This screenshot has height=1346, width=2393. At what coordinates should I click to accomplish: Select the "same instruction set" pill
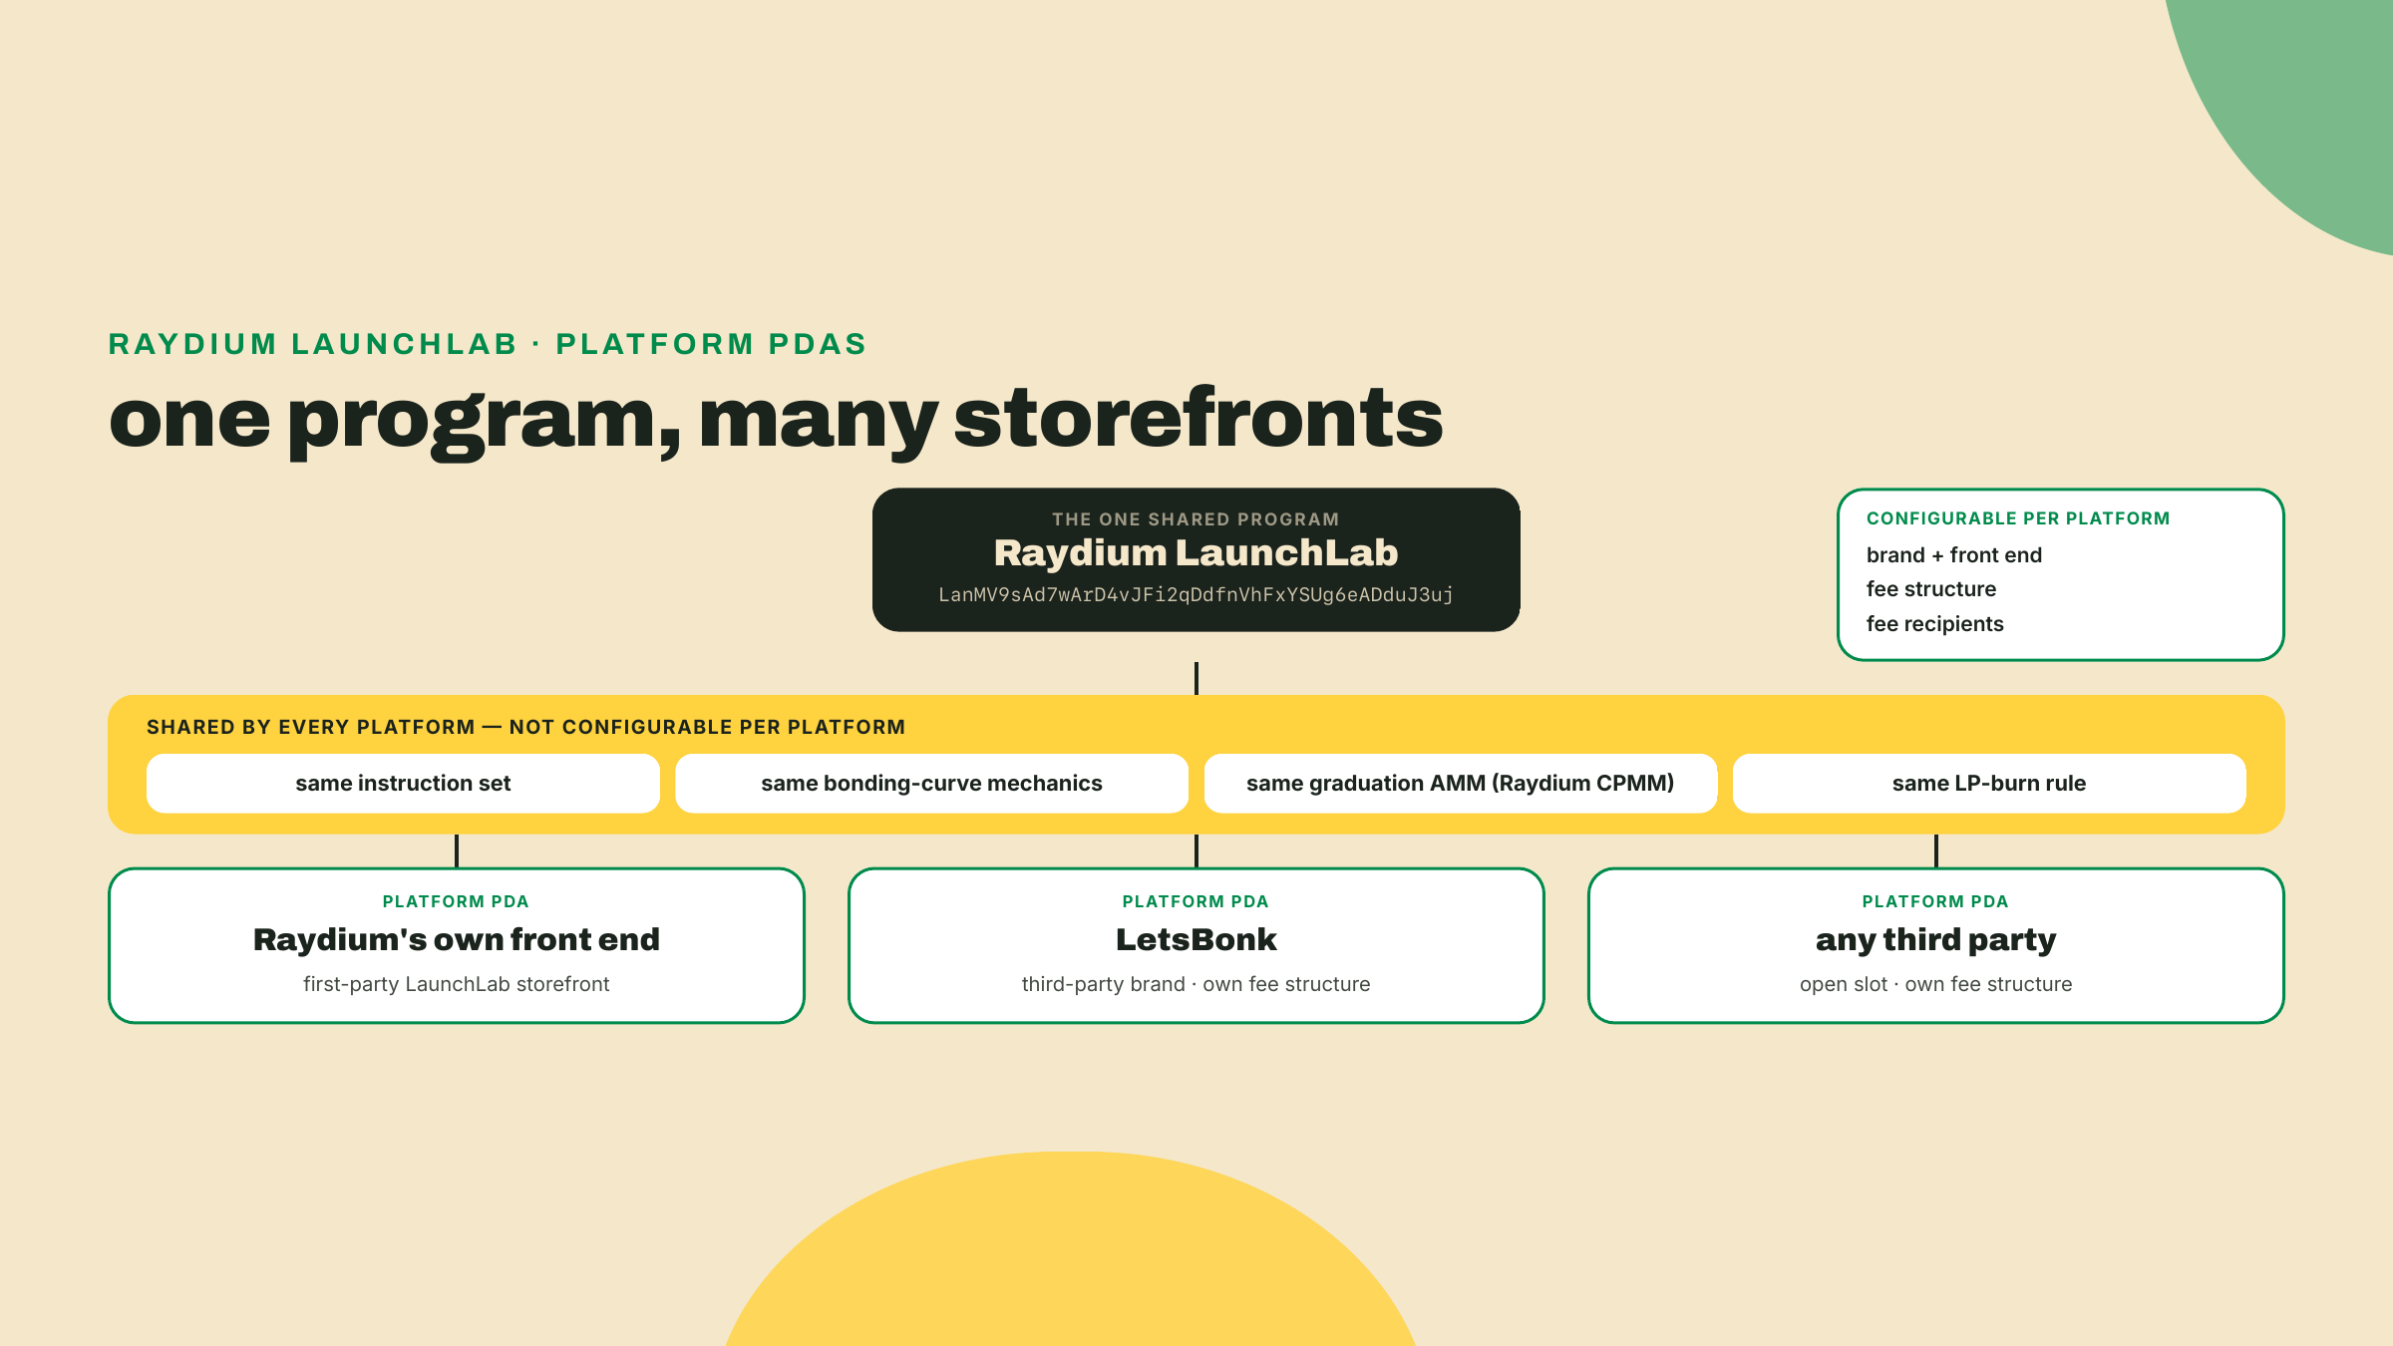(403, 784)
